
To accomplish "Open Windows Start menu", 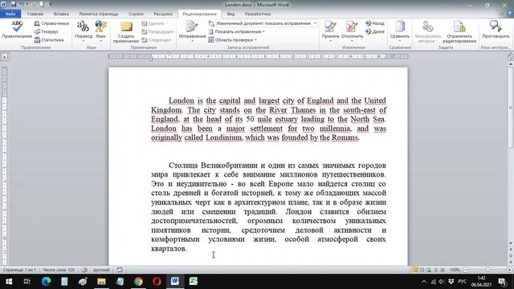I will coord(9,281).
